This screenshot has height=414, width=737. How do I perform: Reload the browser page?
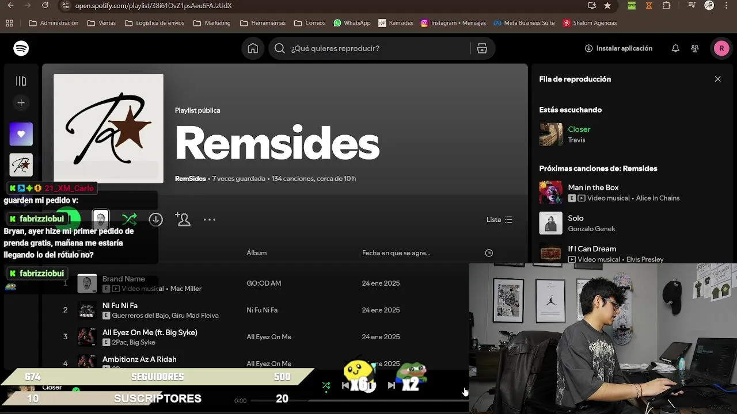[x=45, y=6]
